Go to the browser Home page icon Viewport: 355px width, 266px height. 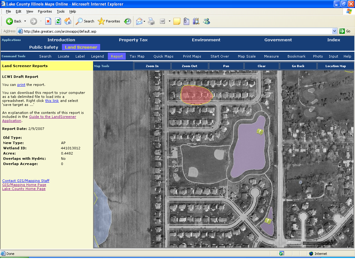coord(68,21)
